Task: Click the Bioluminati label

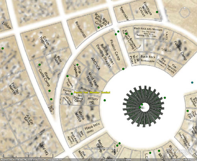Action: tap(80, 30)
